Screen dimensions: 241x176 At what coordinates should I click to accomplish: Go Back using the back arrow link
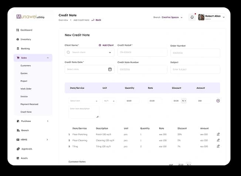(96, 20)
